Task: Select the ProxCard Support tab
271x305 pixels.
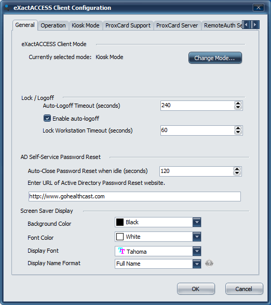Action: coord(128,25)
